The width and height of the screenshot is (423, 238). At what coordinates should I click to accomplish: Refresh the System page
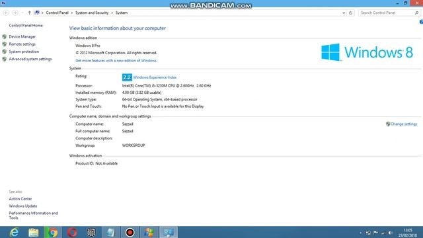click(x=350, y=13)
